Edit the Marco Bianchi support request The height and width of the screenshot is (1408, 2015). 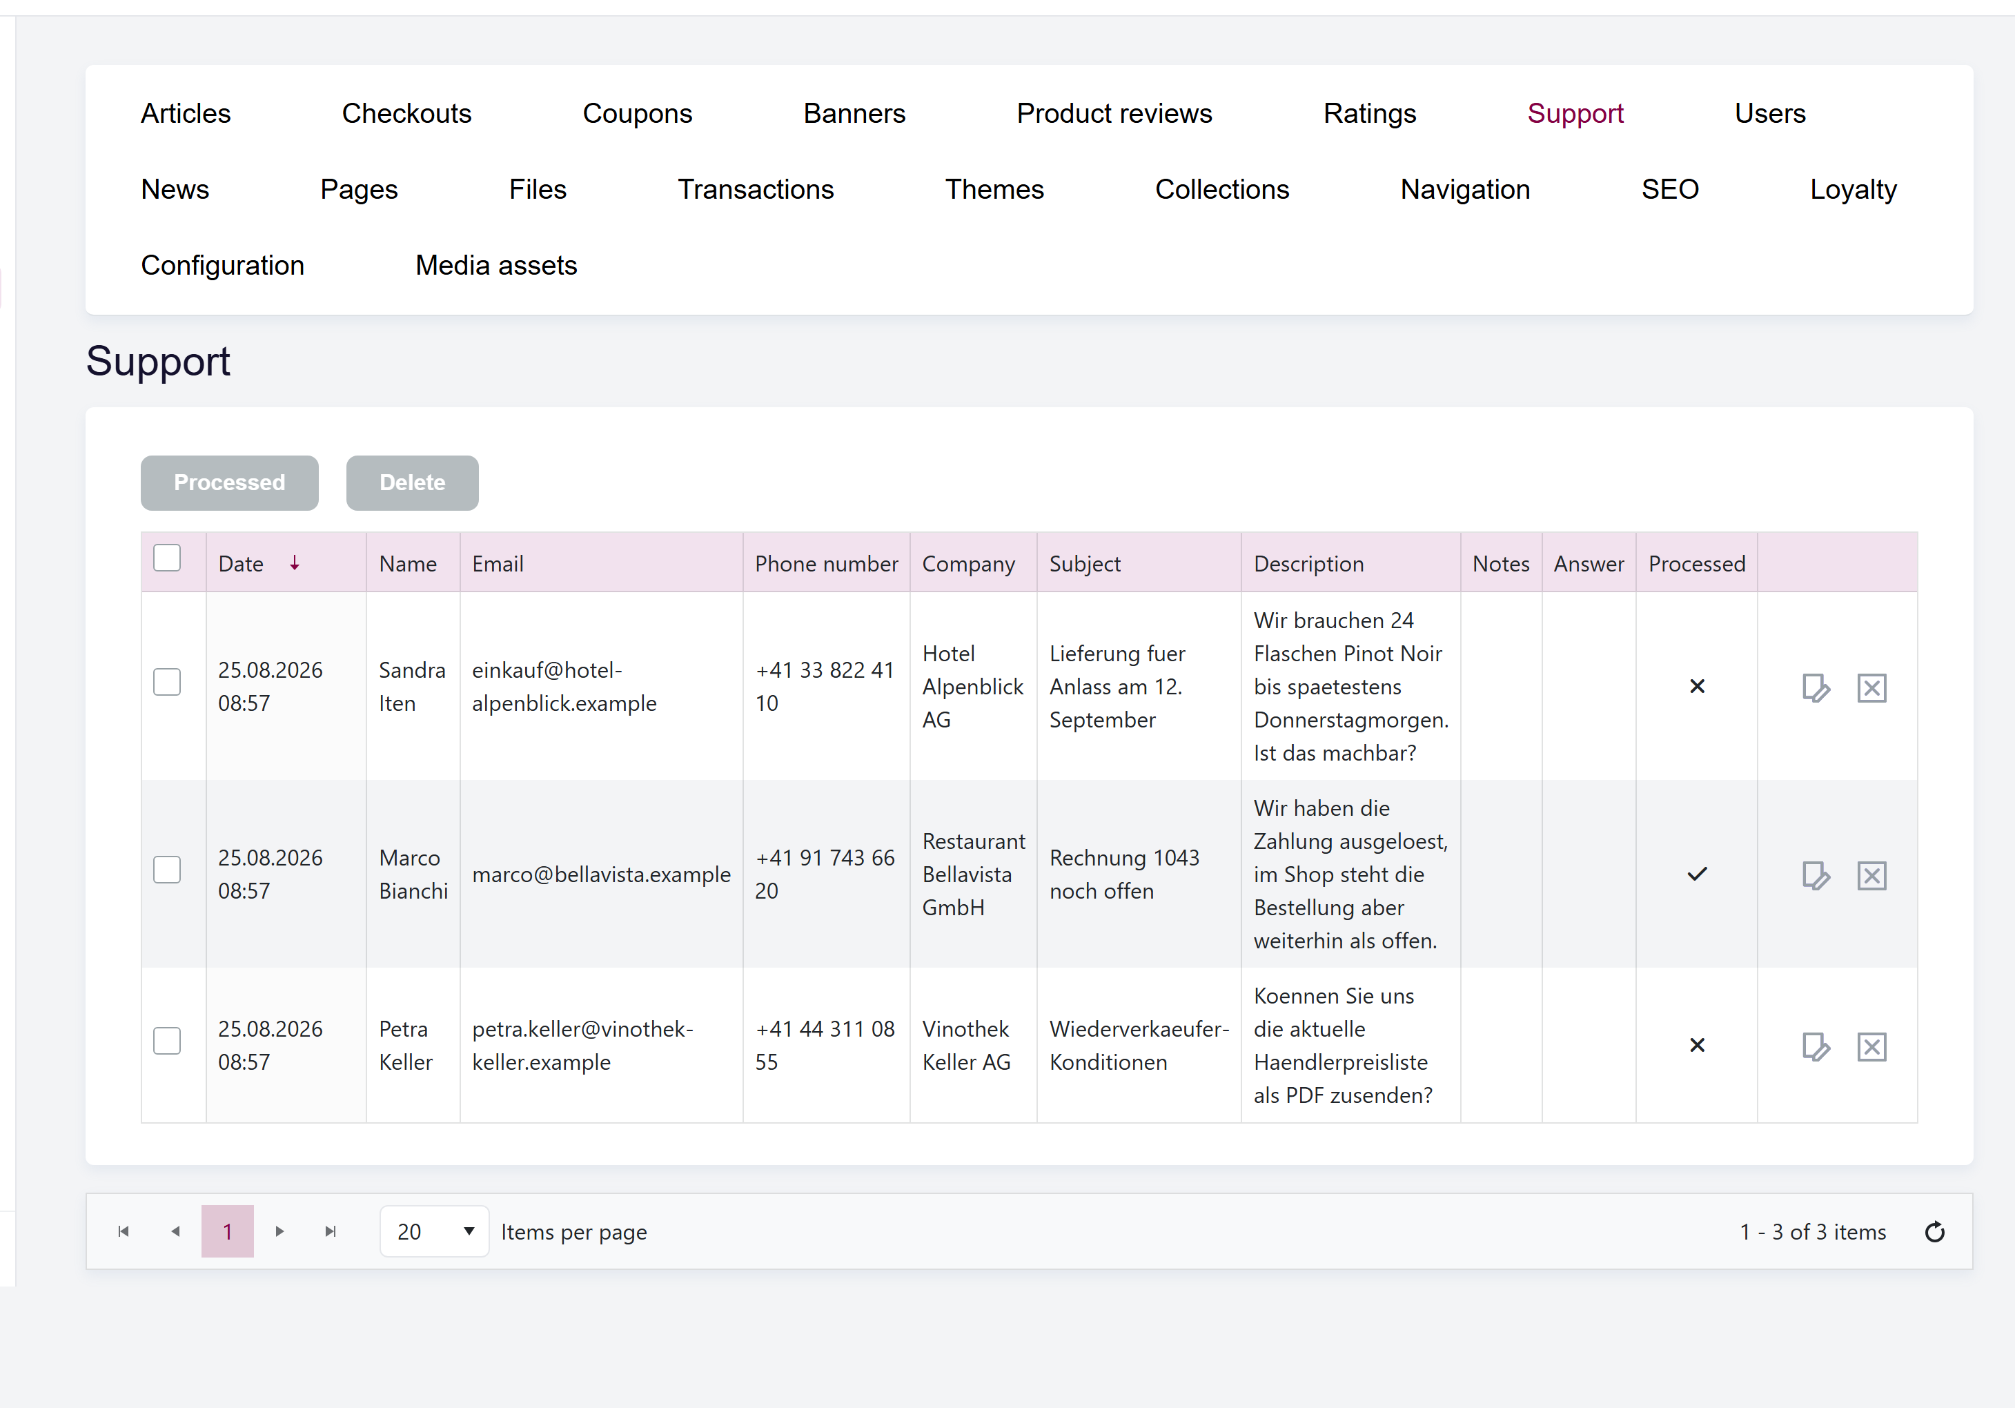click(1815, 875)
